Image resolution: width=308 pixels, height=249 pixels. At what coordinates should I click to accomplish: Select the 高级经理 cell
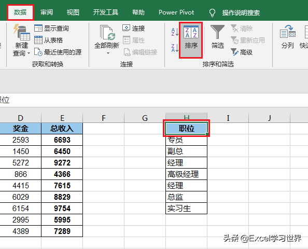[x=187, y=174]
